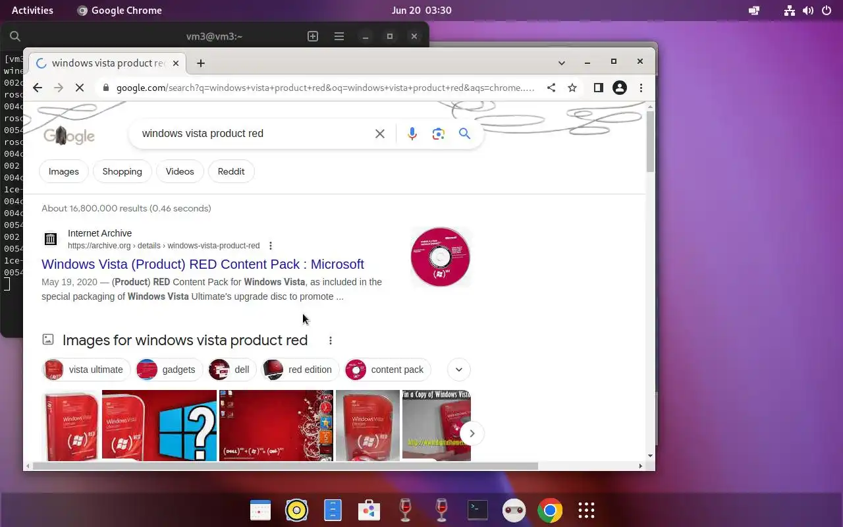Viewport: 843px width, 527px height.
Task: Open a new terminal tab icon
Action: coord(313,36)
